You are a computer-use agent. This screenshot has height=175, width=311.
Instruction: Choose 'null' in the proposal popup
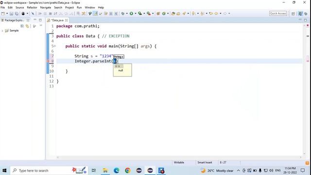point(121,70)
